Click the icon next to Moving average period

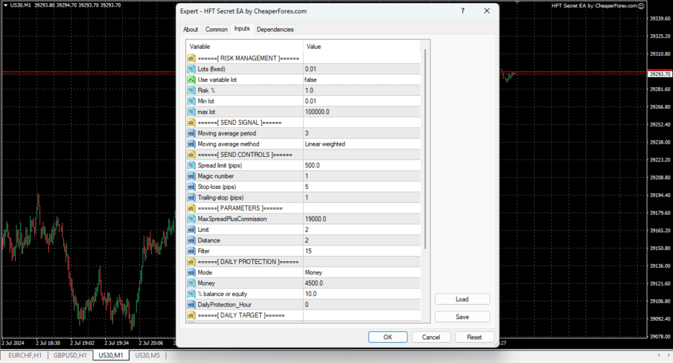coord(191,133)
